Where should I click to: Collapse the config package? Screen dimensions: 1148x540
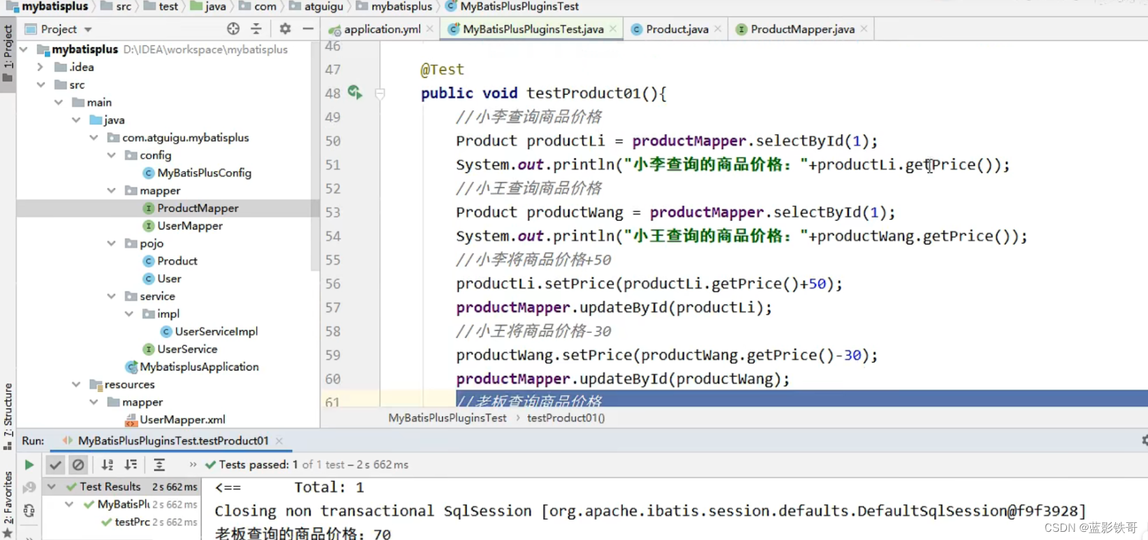click(x=111, y=155)
